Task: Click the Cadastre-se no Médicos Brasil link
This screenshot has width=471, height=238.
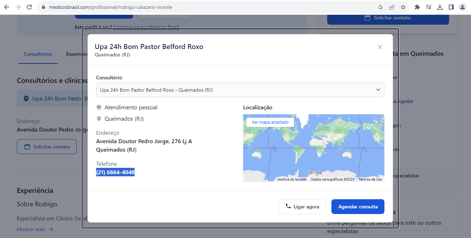Action: coord(146,27)
